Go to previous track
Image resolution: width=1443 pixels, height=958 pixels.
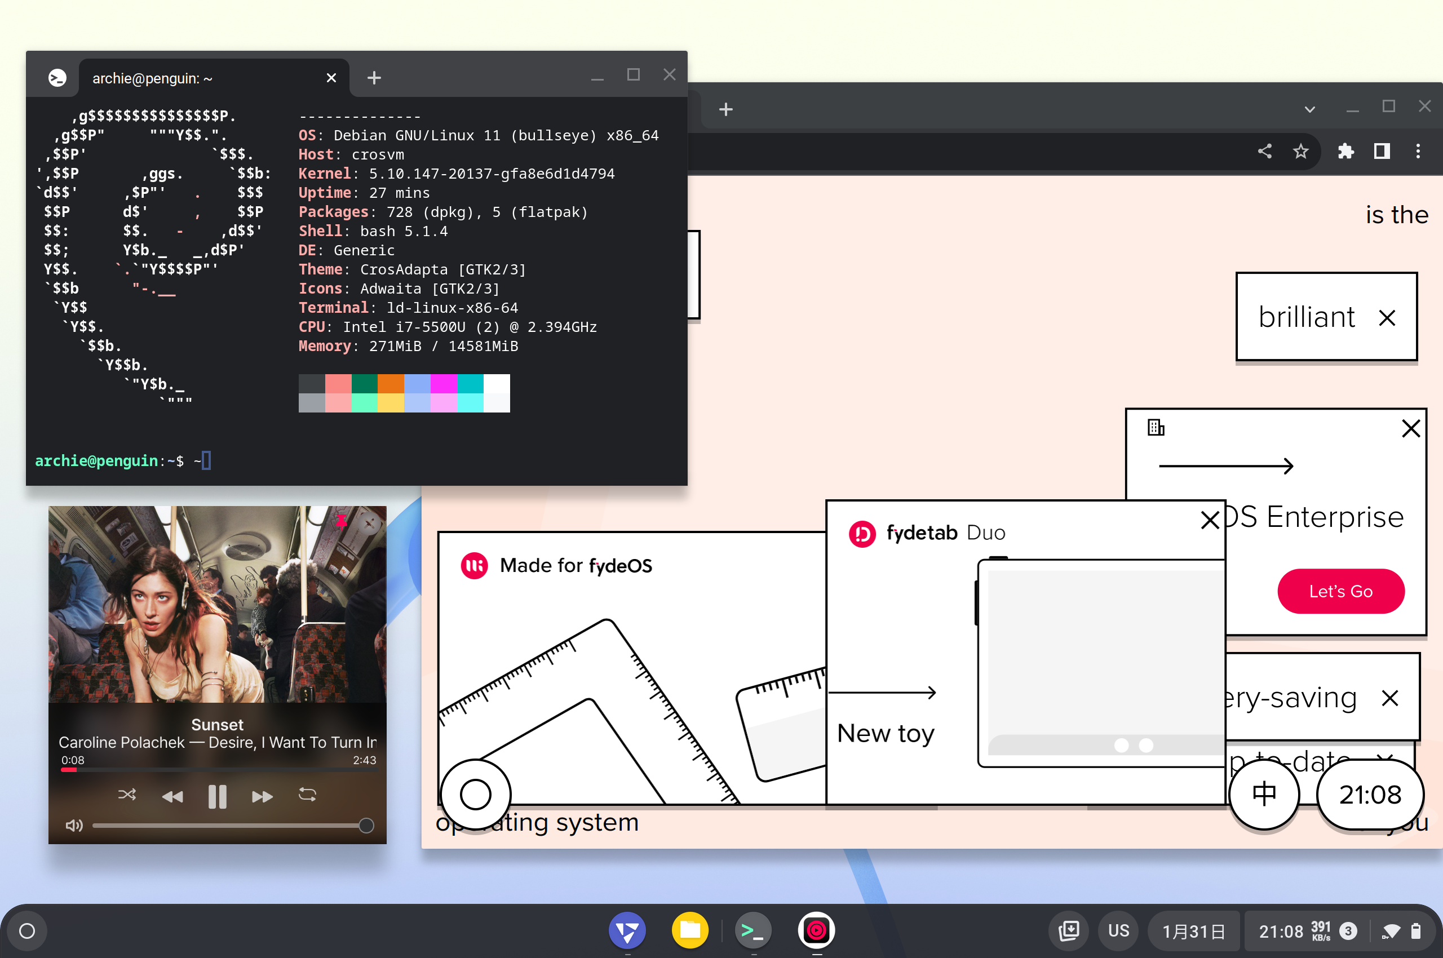pyautogui.click(x=172, y=796)
